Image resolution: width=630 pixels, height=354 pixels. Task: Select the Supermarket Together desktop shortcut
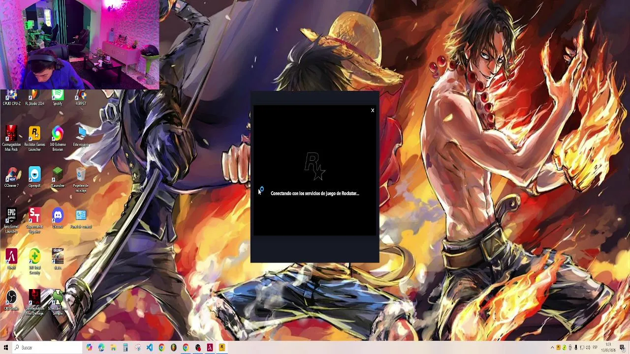coord(34,221)
